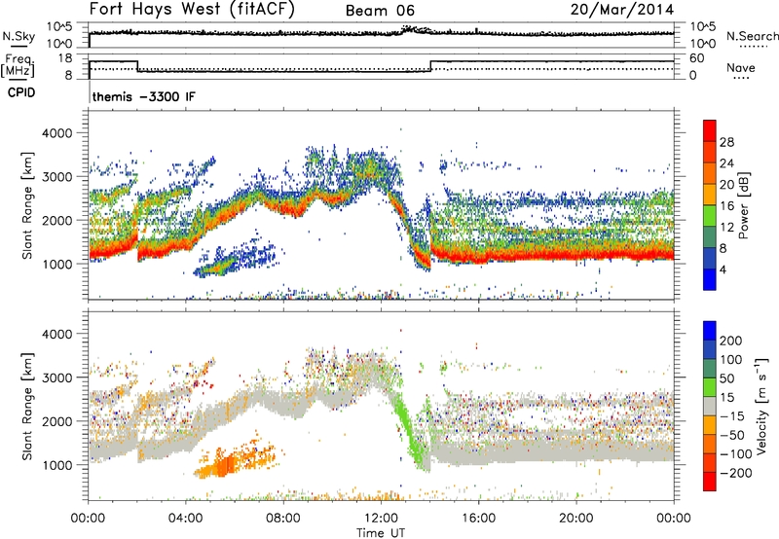Click the '16:00' time tick label
The image size is (779, 539).
[x=478, y=519]
